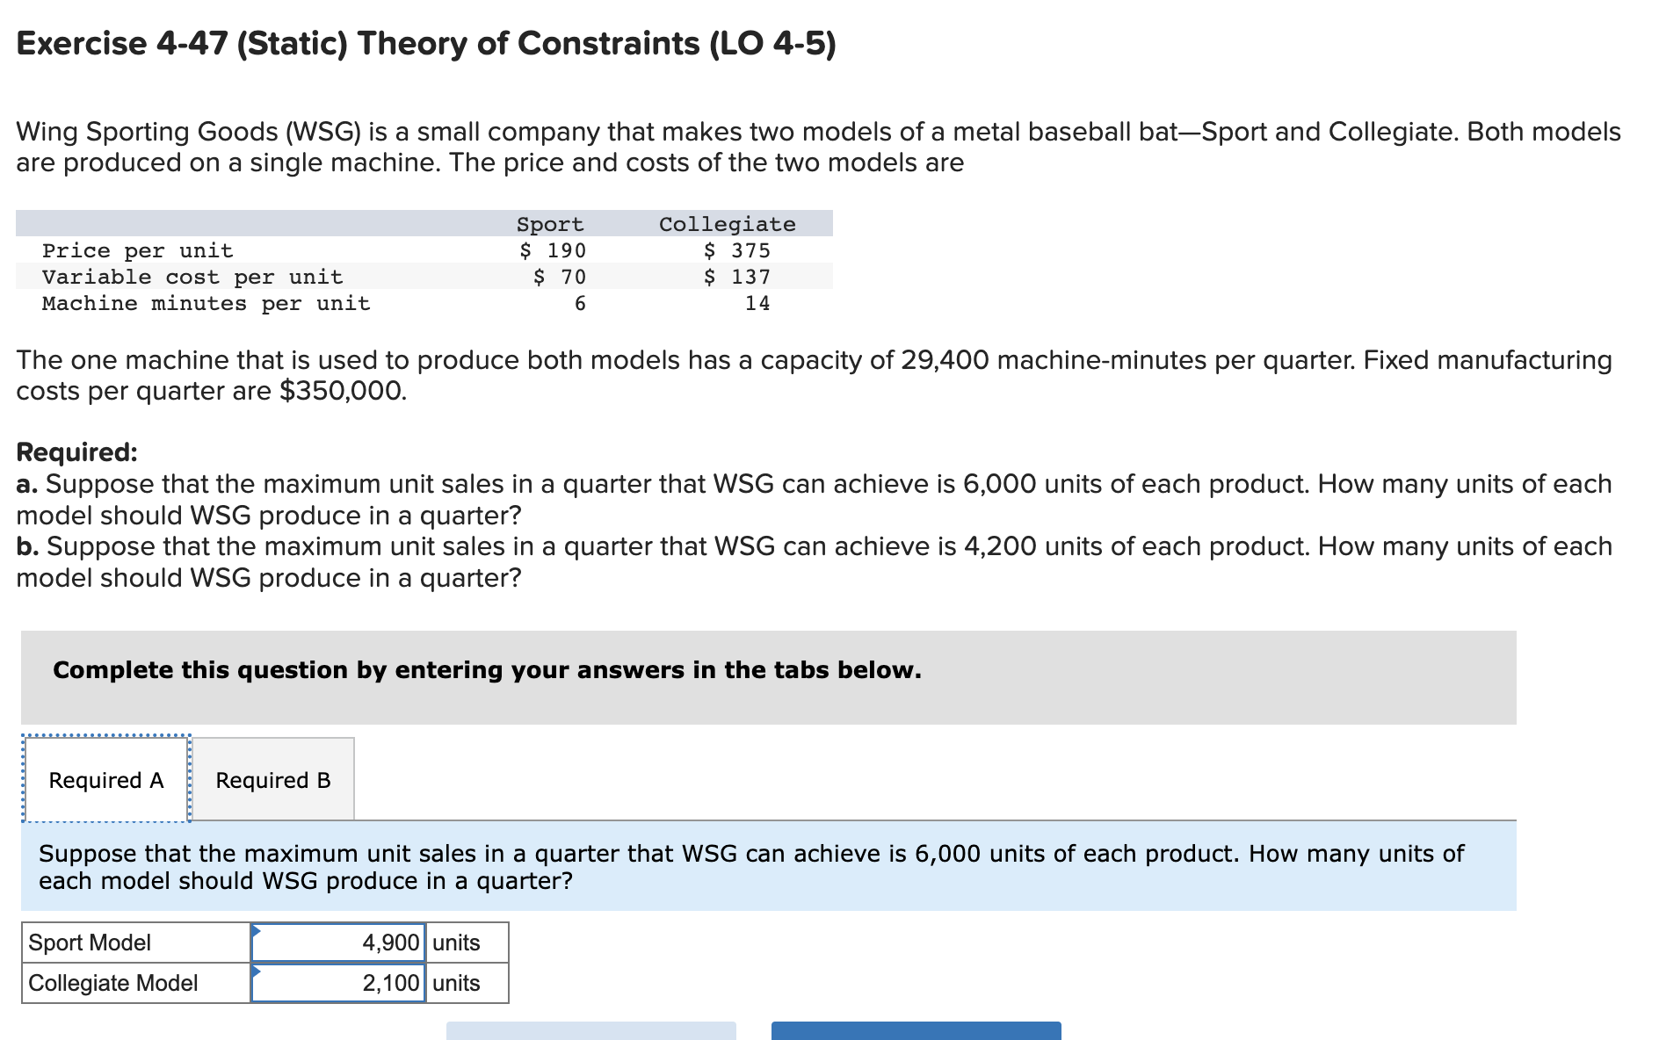
Task: Switch to the Required B tab
Action: pyautogui.click(x=272, y=779)
